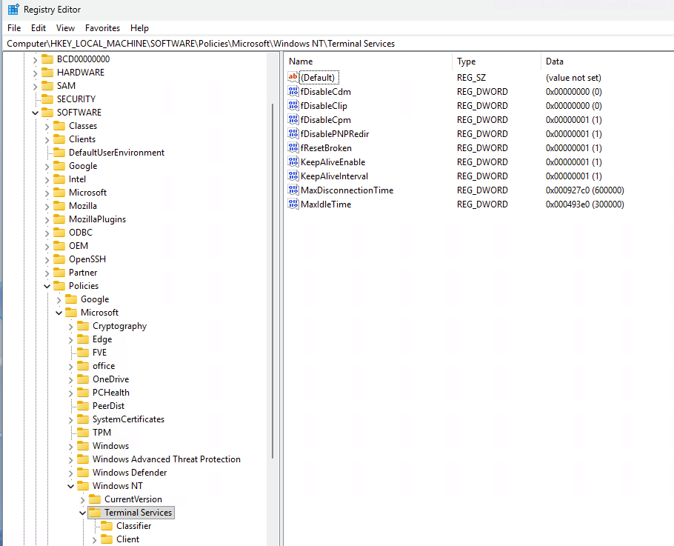Open the Help menu
The image size is (674, 546).
(139, 28)
